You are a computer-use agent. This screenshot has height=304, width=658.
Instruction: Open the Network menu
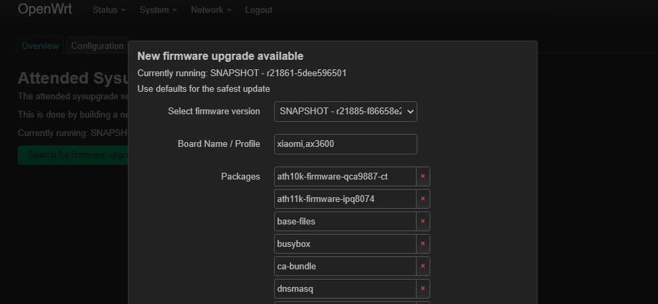211,10
